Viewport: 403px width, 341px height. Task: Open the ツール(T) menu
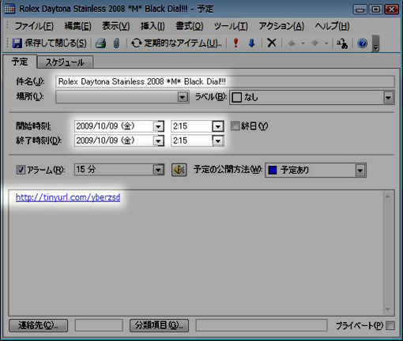coord(231,26)
